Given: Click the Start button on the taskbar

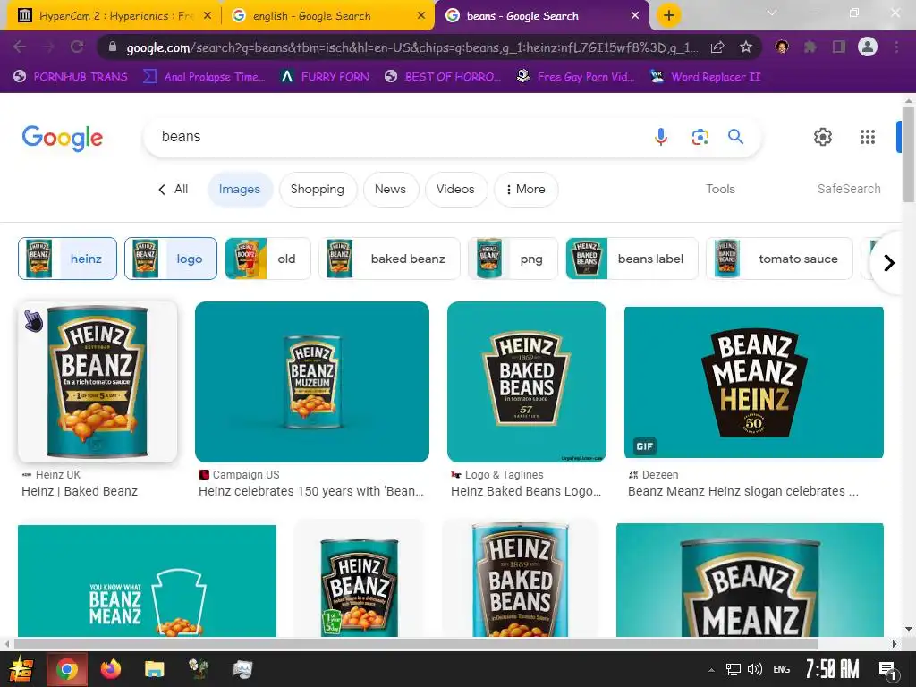Looking at the screenshot, I should (x=21, y=669).
